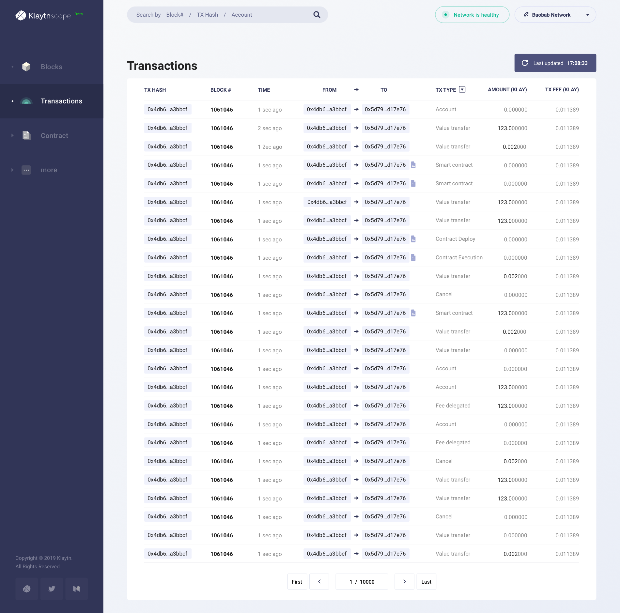Click the Contract document icon in sidebar
The image size is (620, 613).
click(x=26, y=135)
